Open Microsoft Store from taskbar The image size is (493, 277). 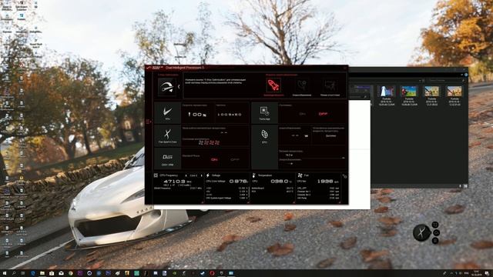(x=52, y=273)
